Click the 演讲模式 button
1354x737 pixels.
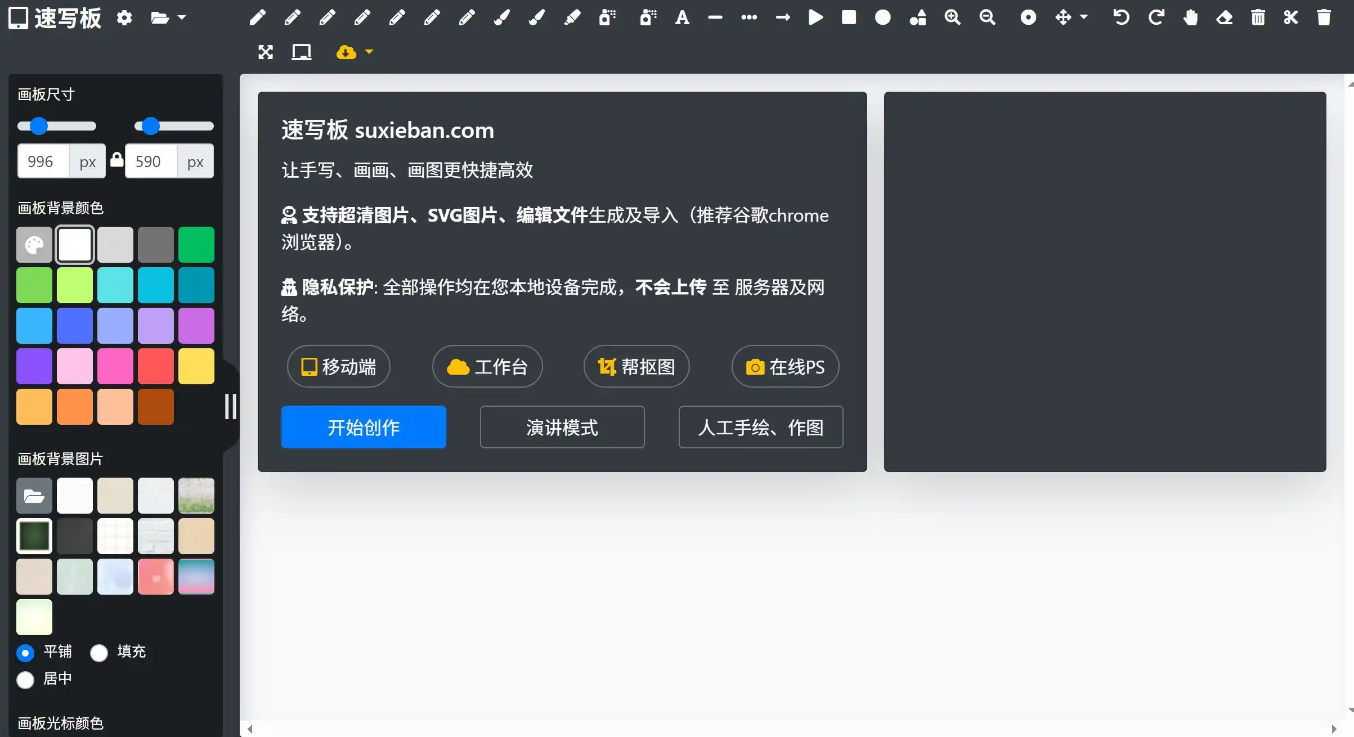click(562, 427)
